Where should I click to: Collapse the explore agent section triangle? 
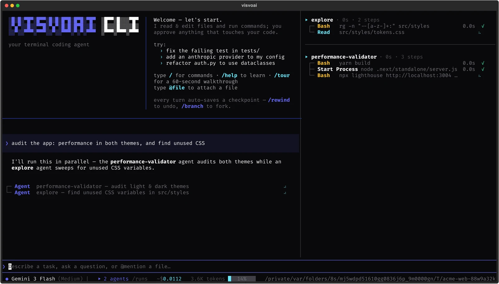tap(307, 20)
